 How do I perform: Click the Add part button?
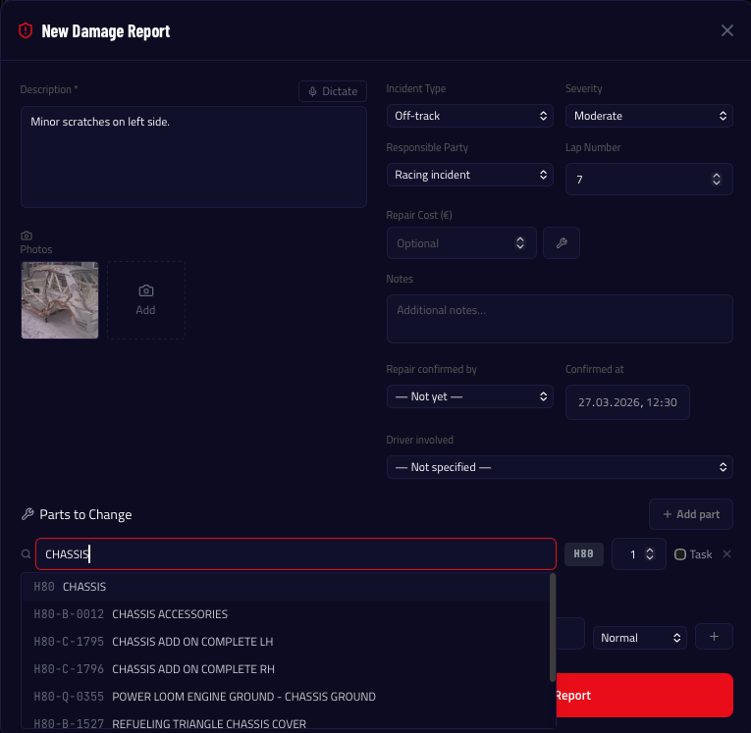tap(690, 514)
